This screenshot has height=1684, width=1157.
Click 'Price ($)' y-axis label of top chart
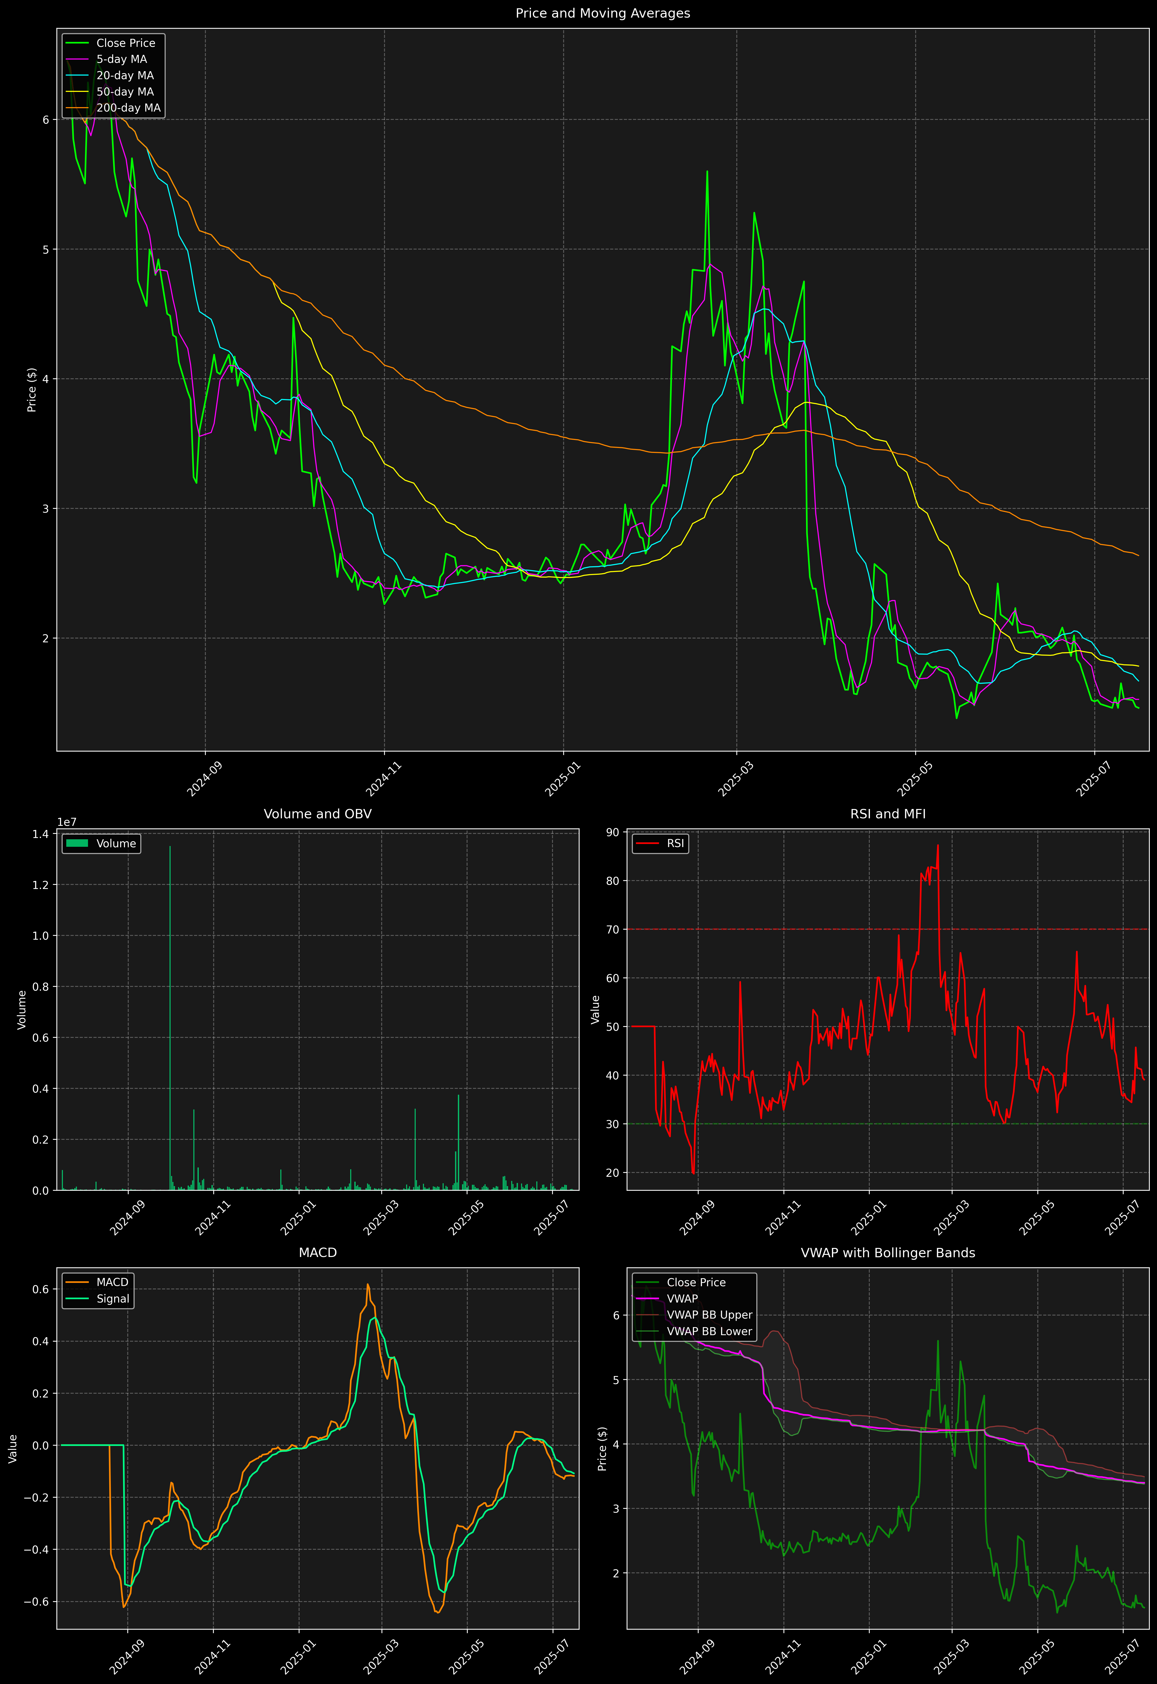[32, 390]
